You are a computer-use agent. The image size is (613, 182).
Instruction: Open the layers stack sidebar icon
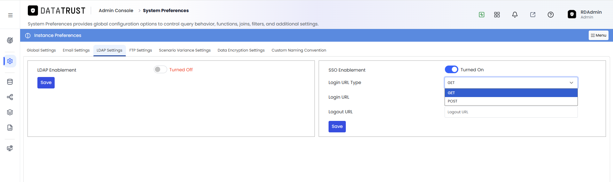10,112
